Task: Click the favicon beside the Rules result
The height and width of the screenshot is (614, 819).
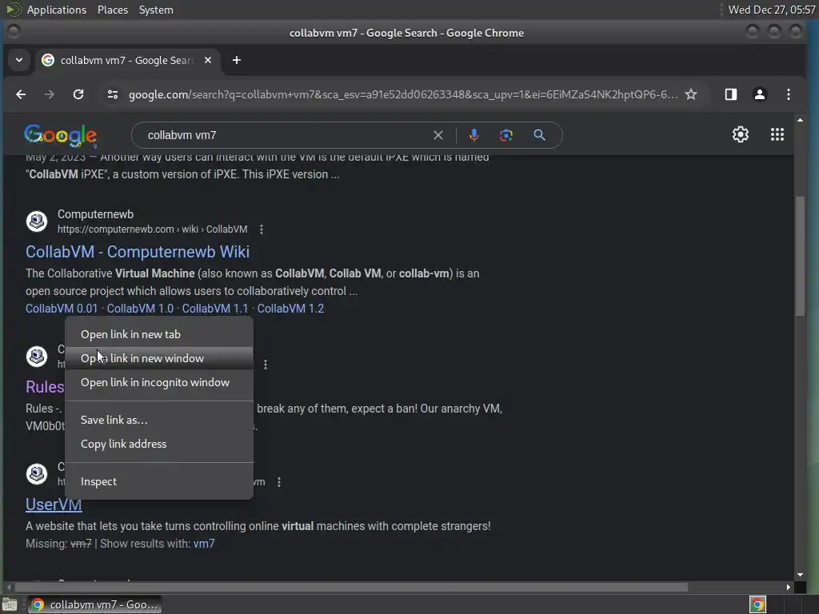Action: click(37, 357)
